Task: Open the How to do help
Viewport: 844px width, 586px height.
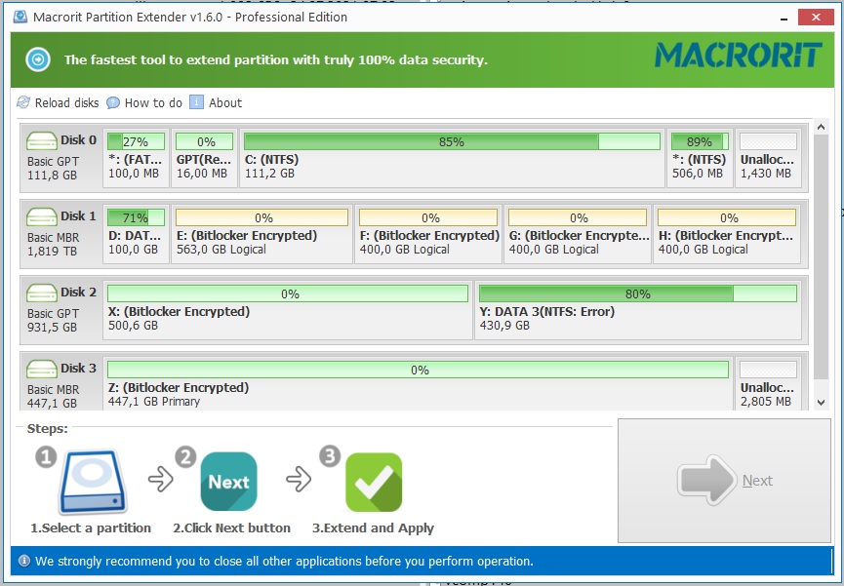Action: (x=113, y=102)
